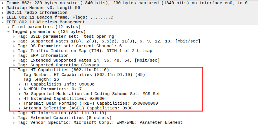Collapse IEEE 802.11 Wireless Management section
This screenshot has width=258, height=126.
[3, 22]
